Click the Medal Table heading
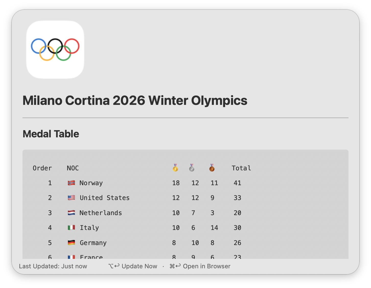This screenshot has height=288, width=371. (x=51, y=134)
